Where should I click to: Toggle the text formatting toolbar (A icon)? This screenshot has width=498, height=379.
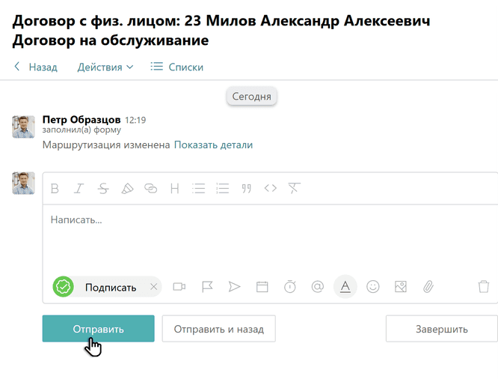click(345, 286)
